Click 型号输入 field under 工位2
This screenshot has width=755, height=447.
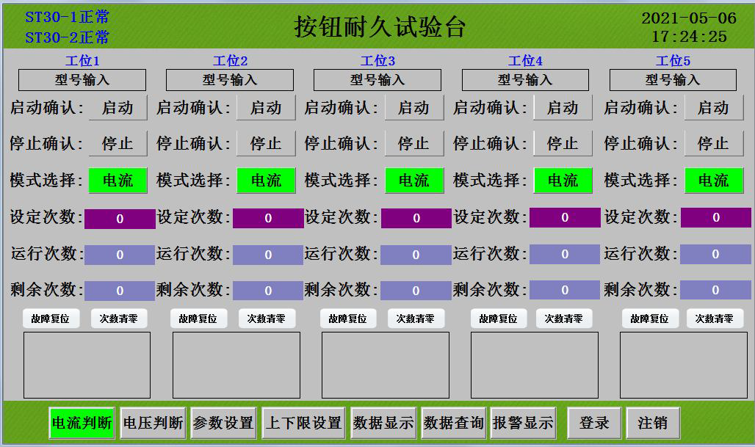[229, 80]
